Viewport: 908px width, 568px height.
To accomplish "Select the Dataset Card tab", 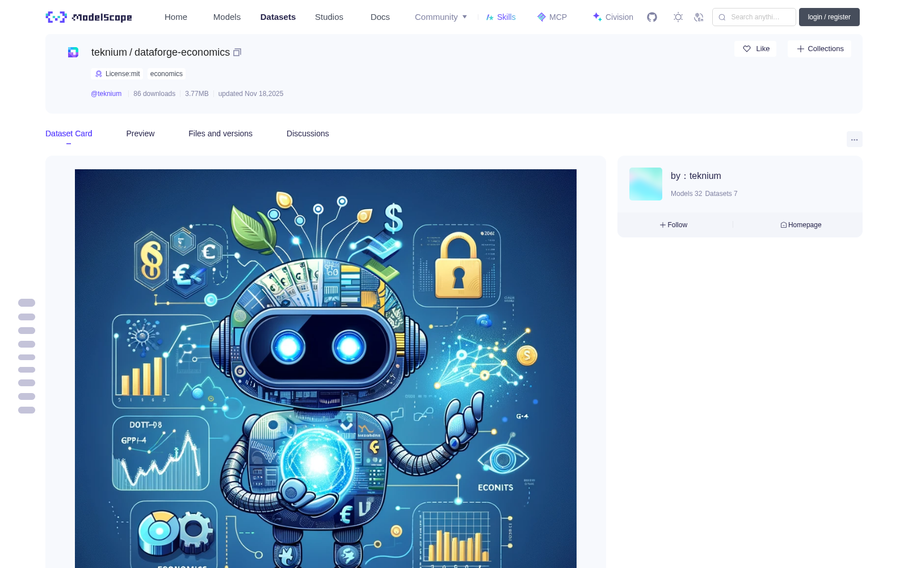I will click(x=69, y=133).
